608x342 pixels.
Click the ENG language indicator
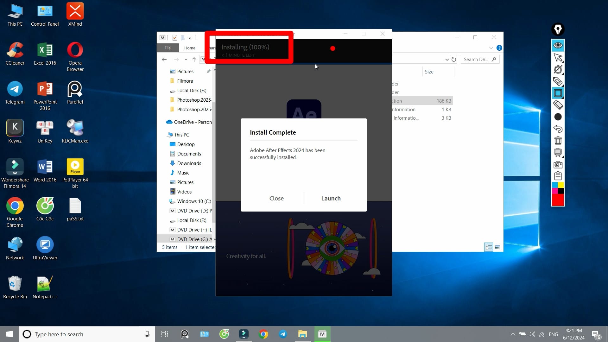click(553, 334)
